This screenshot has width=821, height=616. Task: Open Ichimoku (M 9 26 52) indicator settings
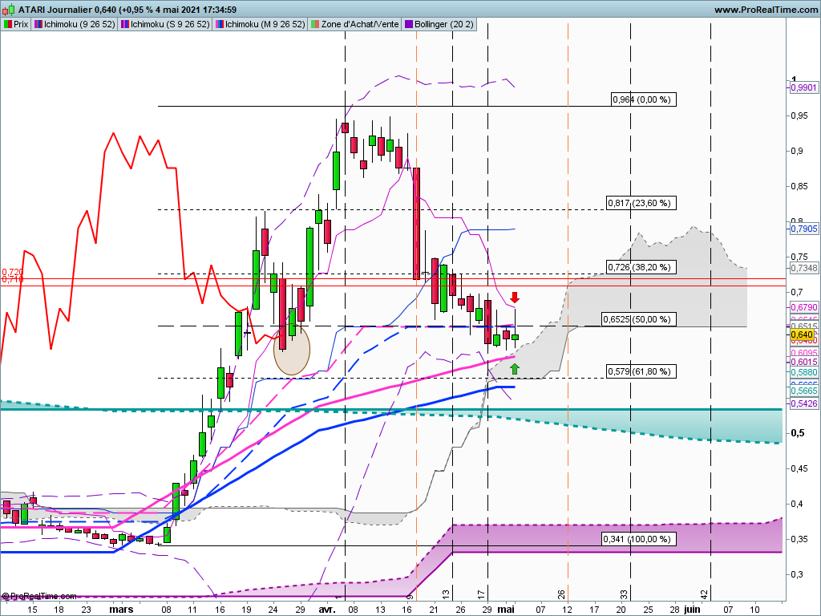click(x=265, y=24)
